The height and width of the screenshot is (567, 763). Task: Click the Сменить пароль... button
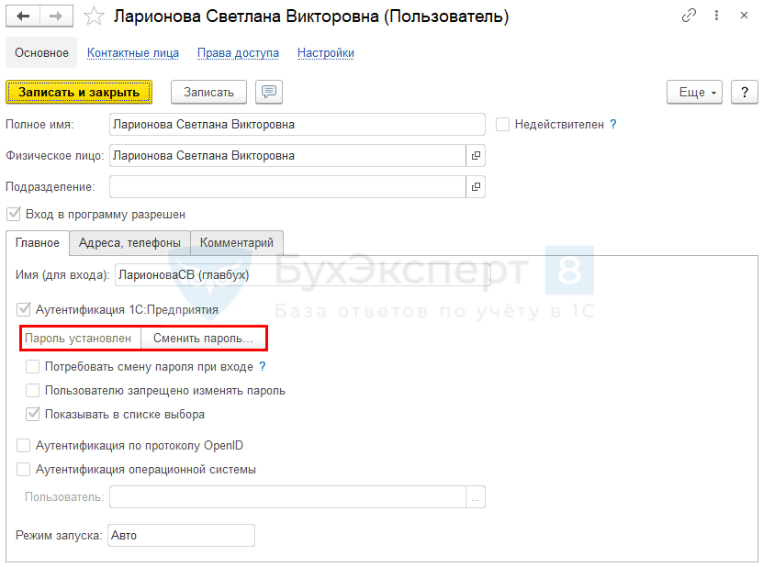tap(203, 338)
